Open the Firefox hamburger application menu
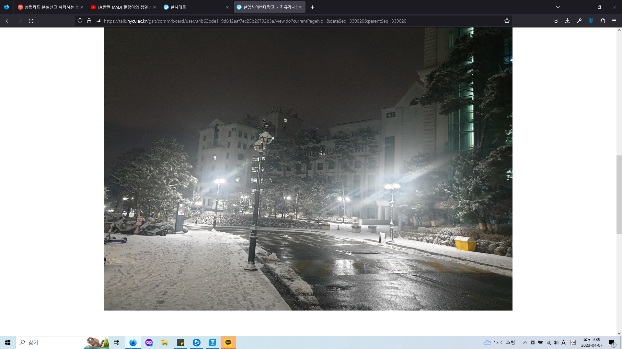Image resolution: width=622 pixels, height=349 pixels. coord(614,21)
